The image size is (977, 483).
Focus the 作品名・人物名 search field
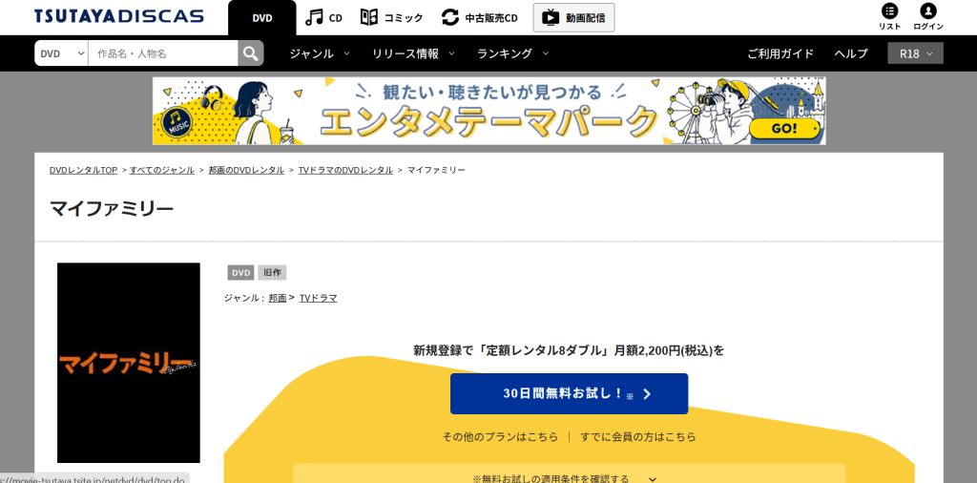coord(163,53)
